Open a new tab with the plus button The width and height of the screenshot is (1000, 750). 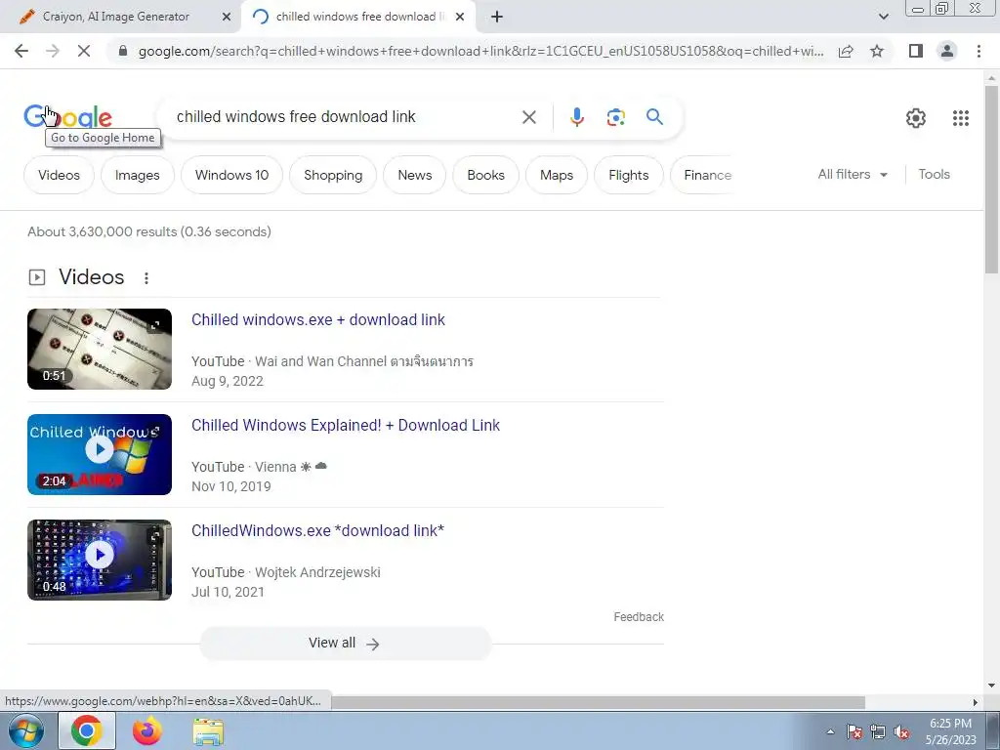(497, 18)
